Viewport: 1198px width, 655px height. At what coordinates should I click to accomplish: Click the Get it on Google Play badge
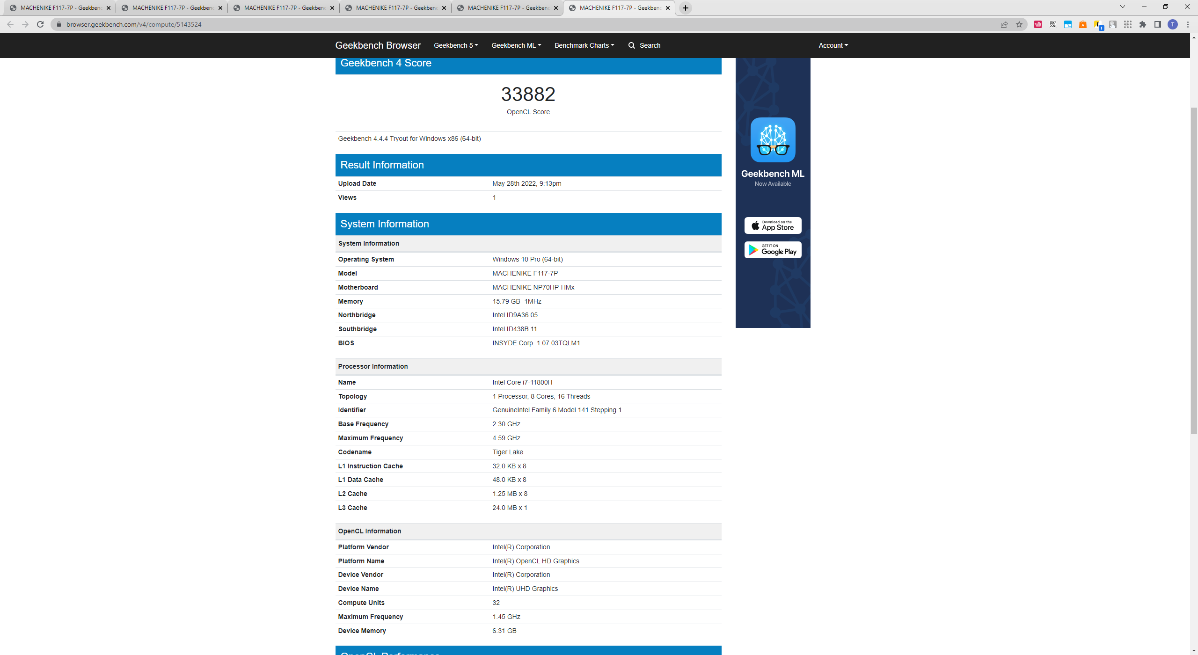pos(773,250)
